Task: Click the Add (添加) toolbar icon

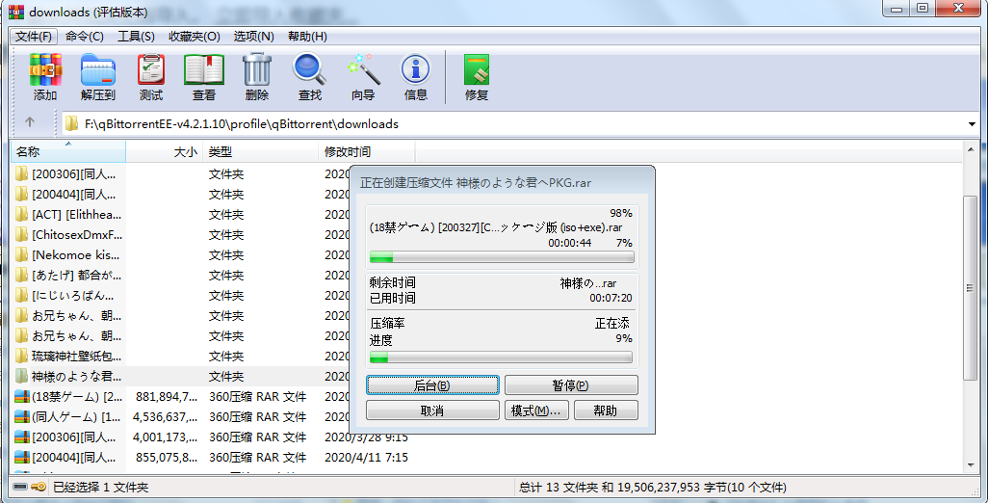Action: [45, 70]
